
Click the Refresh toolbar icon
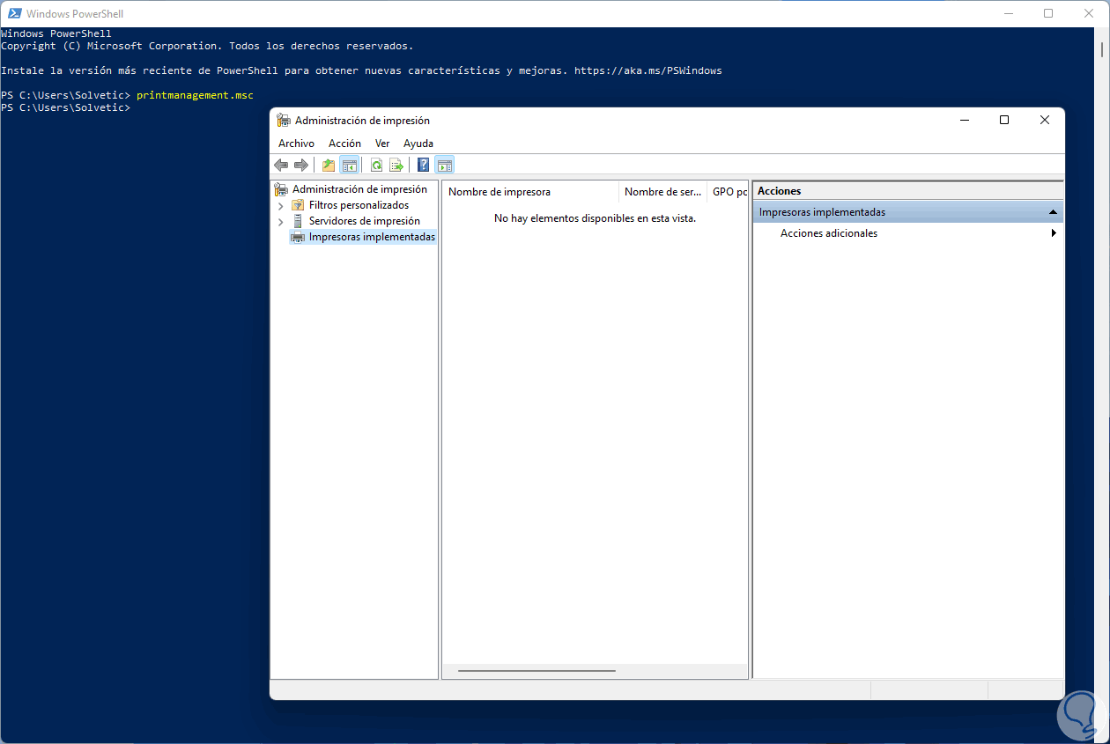point(376,165)
